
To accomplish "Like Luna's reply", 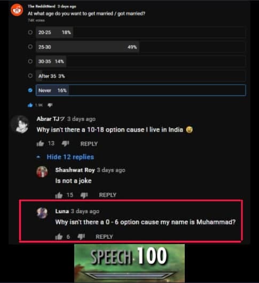I will tap(59, 237).
